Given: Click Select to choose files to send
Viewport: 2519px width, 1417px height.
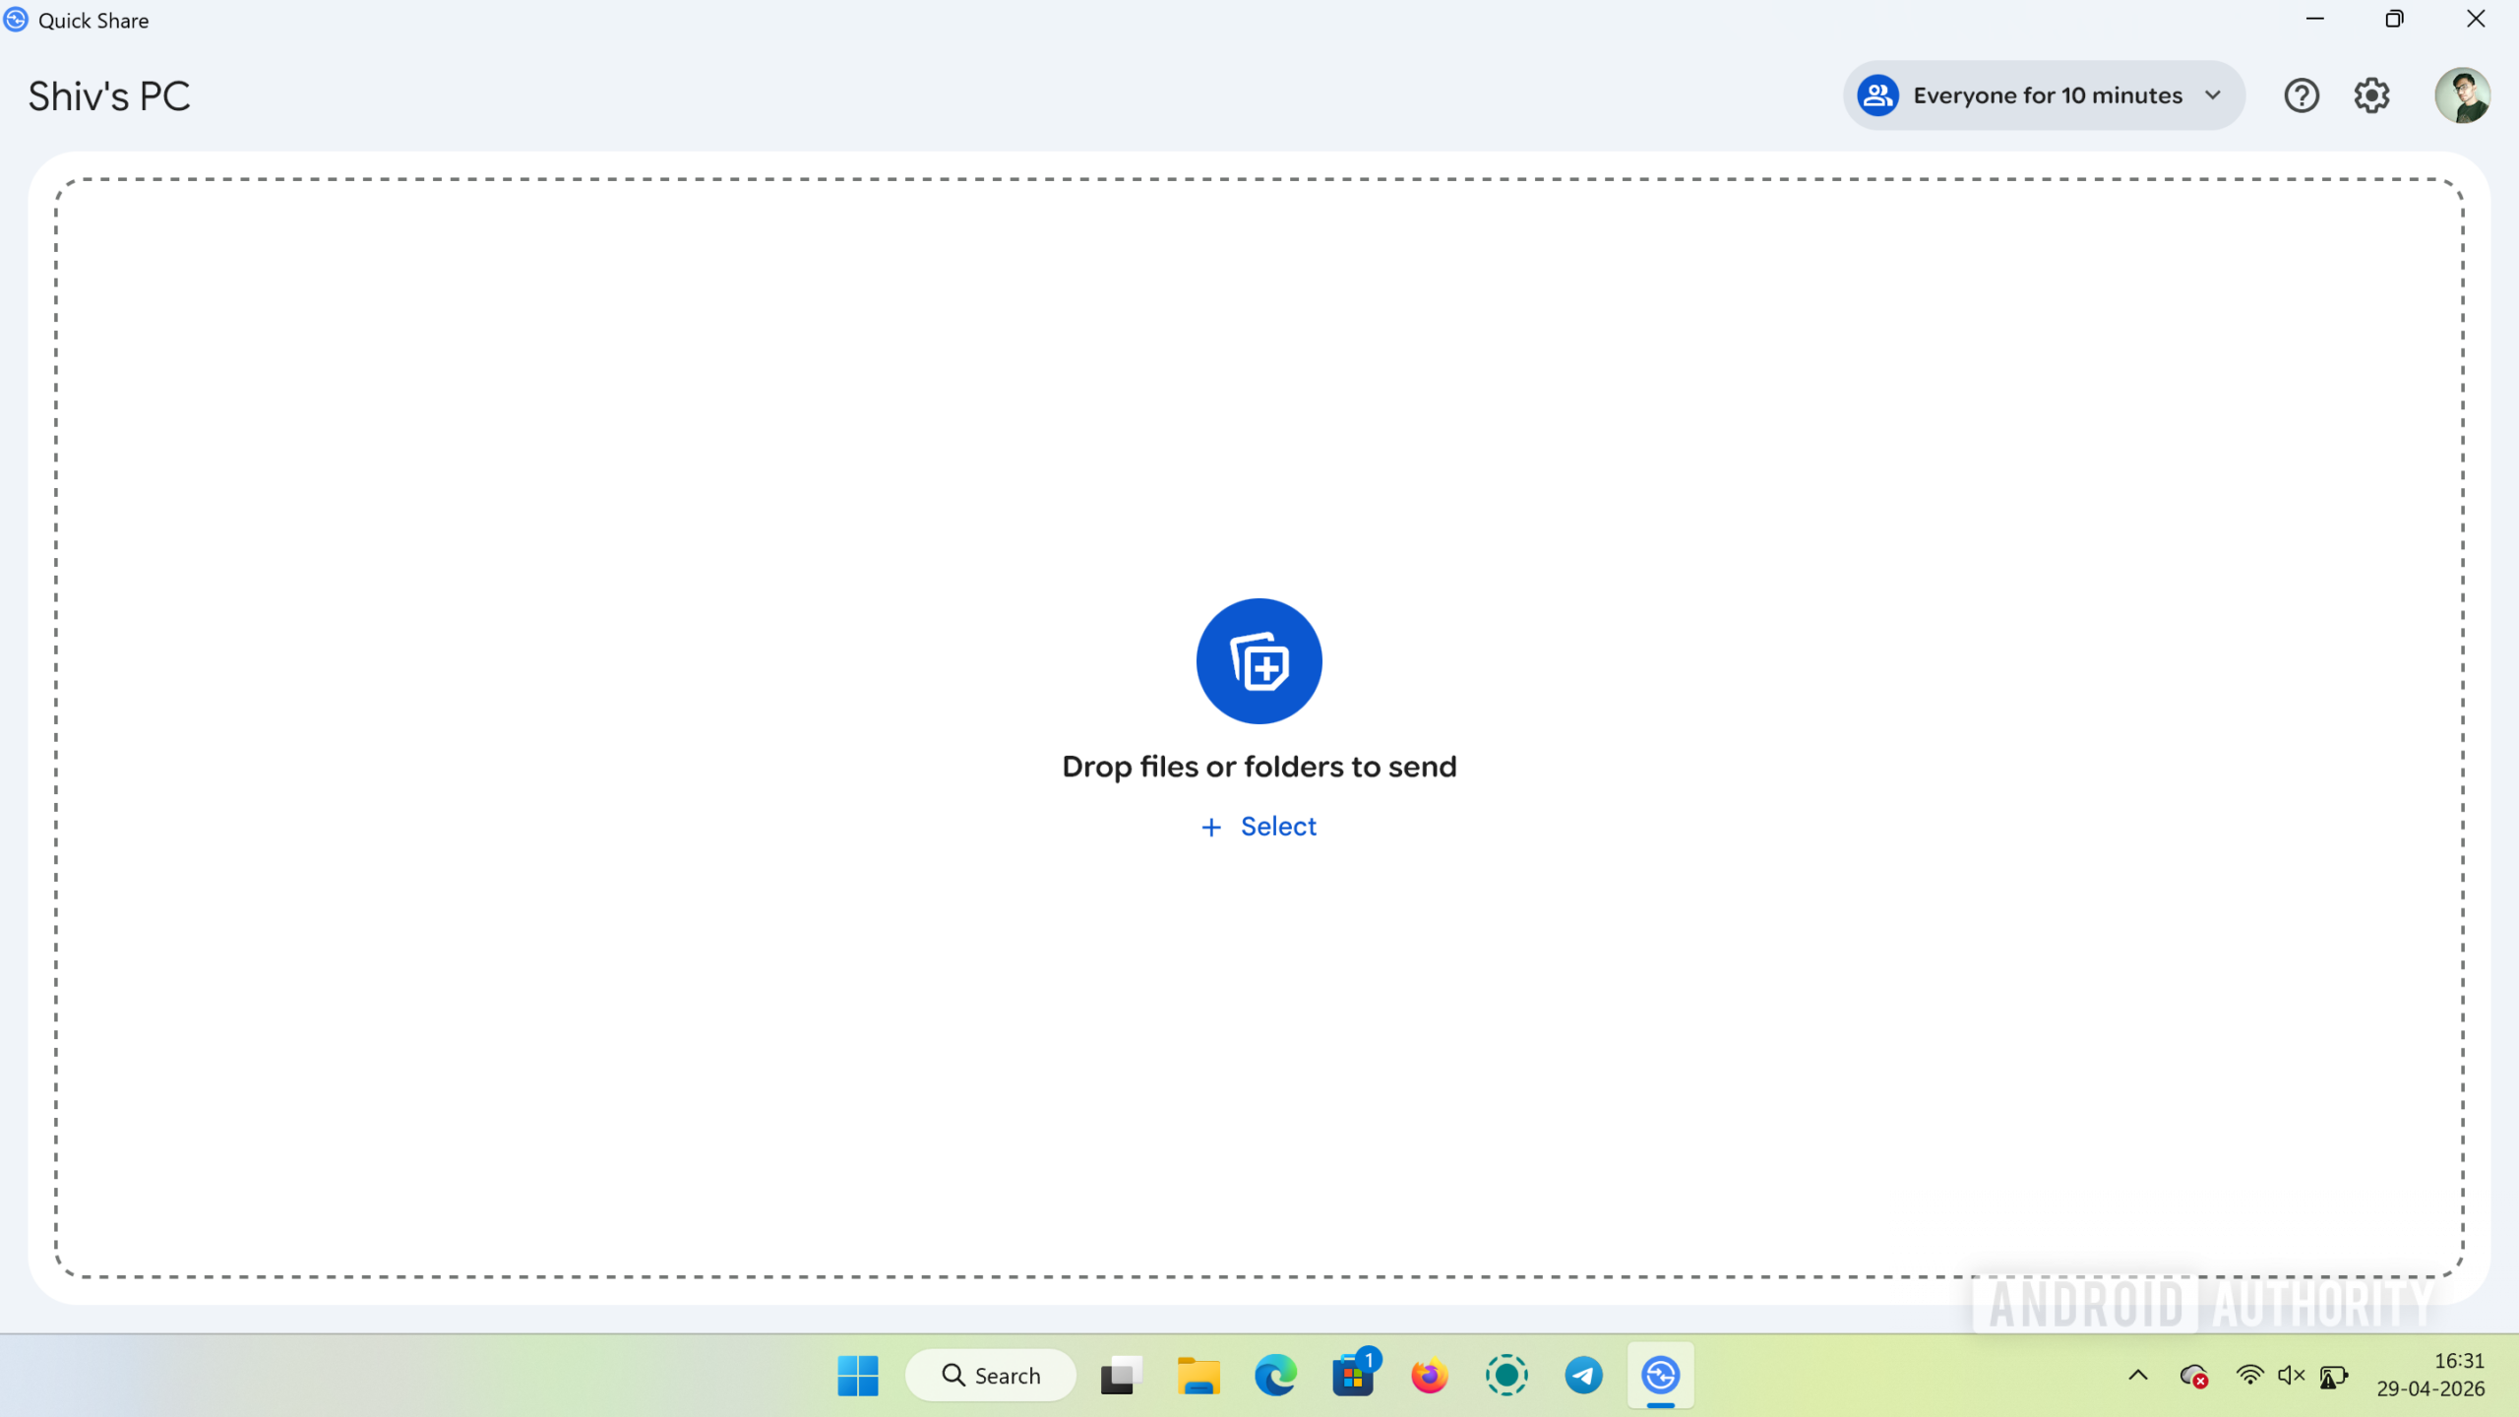Looking at the screenshot, I should click(x=1259, y=827).
